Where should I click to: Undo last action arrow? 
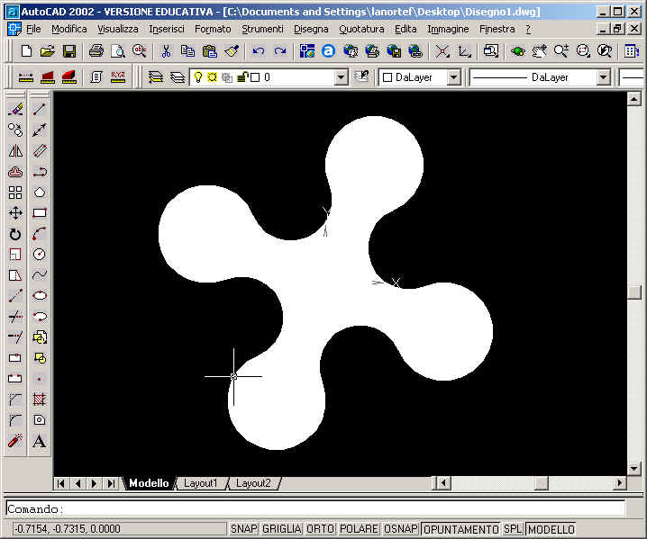tap(259, 51)
